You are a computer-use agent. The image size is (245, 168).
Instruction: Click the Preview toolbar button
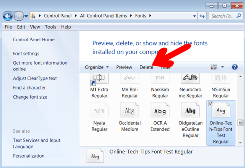click(x=124, y=67)
